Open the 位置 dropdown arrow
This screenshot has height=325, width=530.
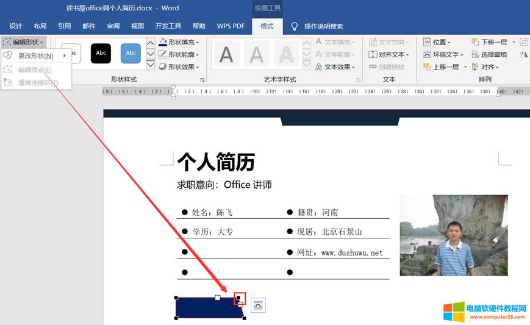pos(449,43)
